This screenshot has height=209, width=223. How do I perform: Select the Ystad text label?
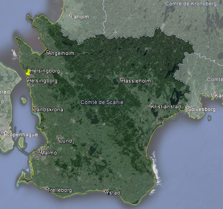(x=113, y=193)
